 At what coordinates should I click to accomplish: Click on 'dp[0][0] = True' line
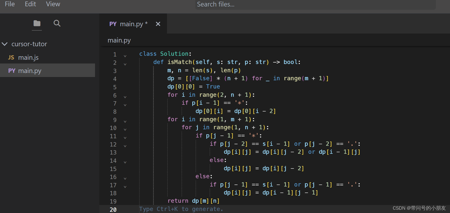coord(194,86)
